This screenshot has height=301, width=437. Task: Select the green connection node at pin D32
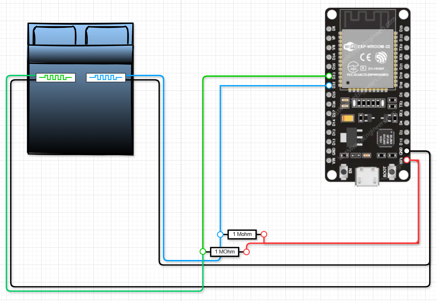(329, 76)
